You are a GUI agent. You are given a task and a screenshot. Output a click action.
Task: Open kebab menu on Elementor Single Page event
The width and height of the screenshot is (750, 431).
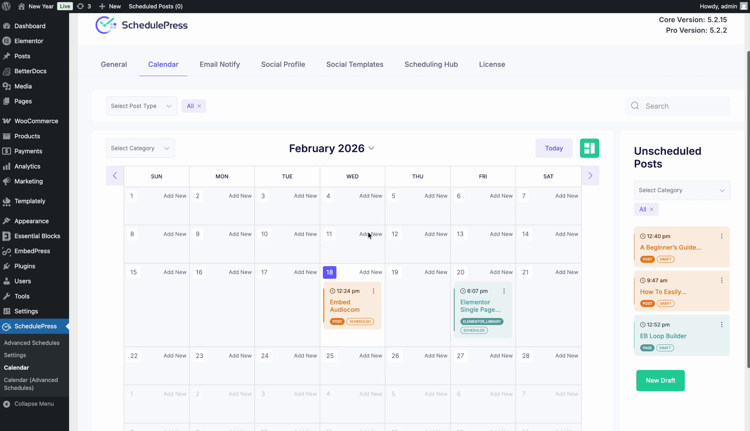(504, 291)
